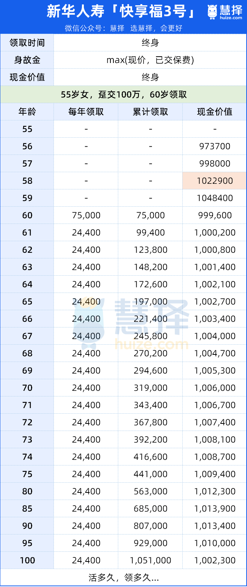Select cumulative 172,600 at age 64
This screenshot has width=247, height=587.
pyautogui.click(x=150, y=284)
